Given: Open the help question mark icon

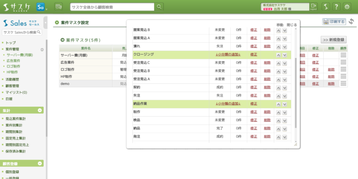Looking at the screenshot, I should (x=336, y=7).
